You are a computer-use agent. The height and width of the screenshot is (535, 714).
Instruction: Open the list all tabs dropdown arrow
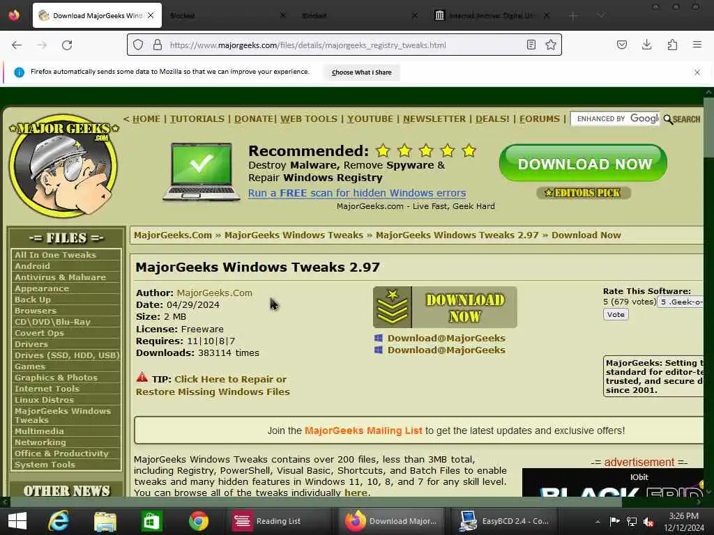coord(601,15)
